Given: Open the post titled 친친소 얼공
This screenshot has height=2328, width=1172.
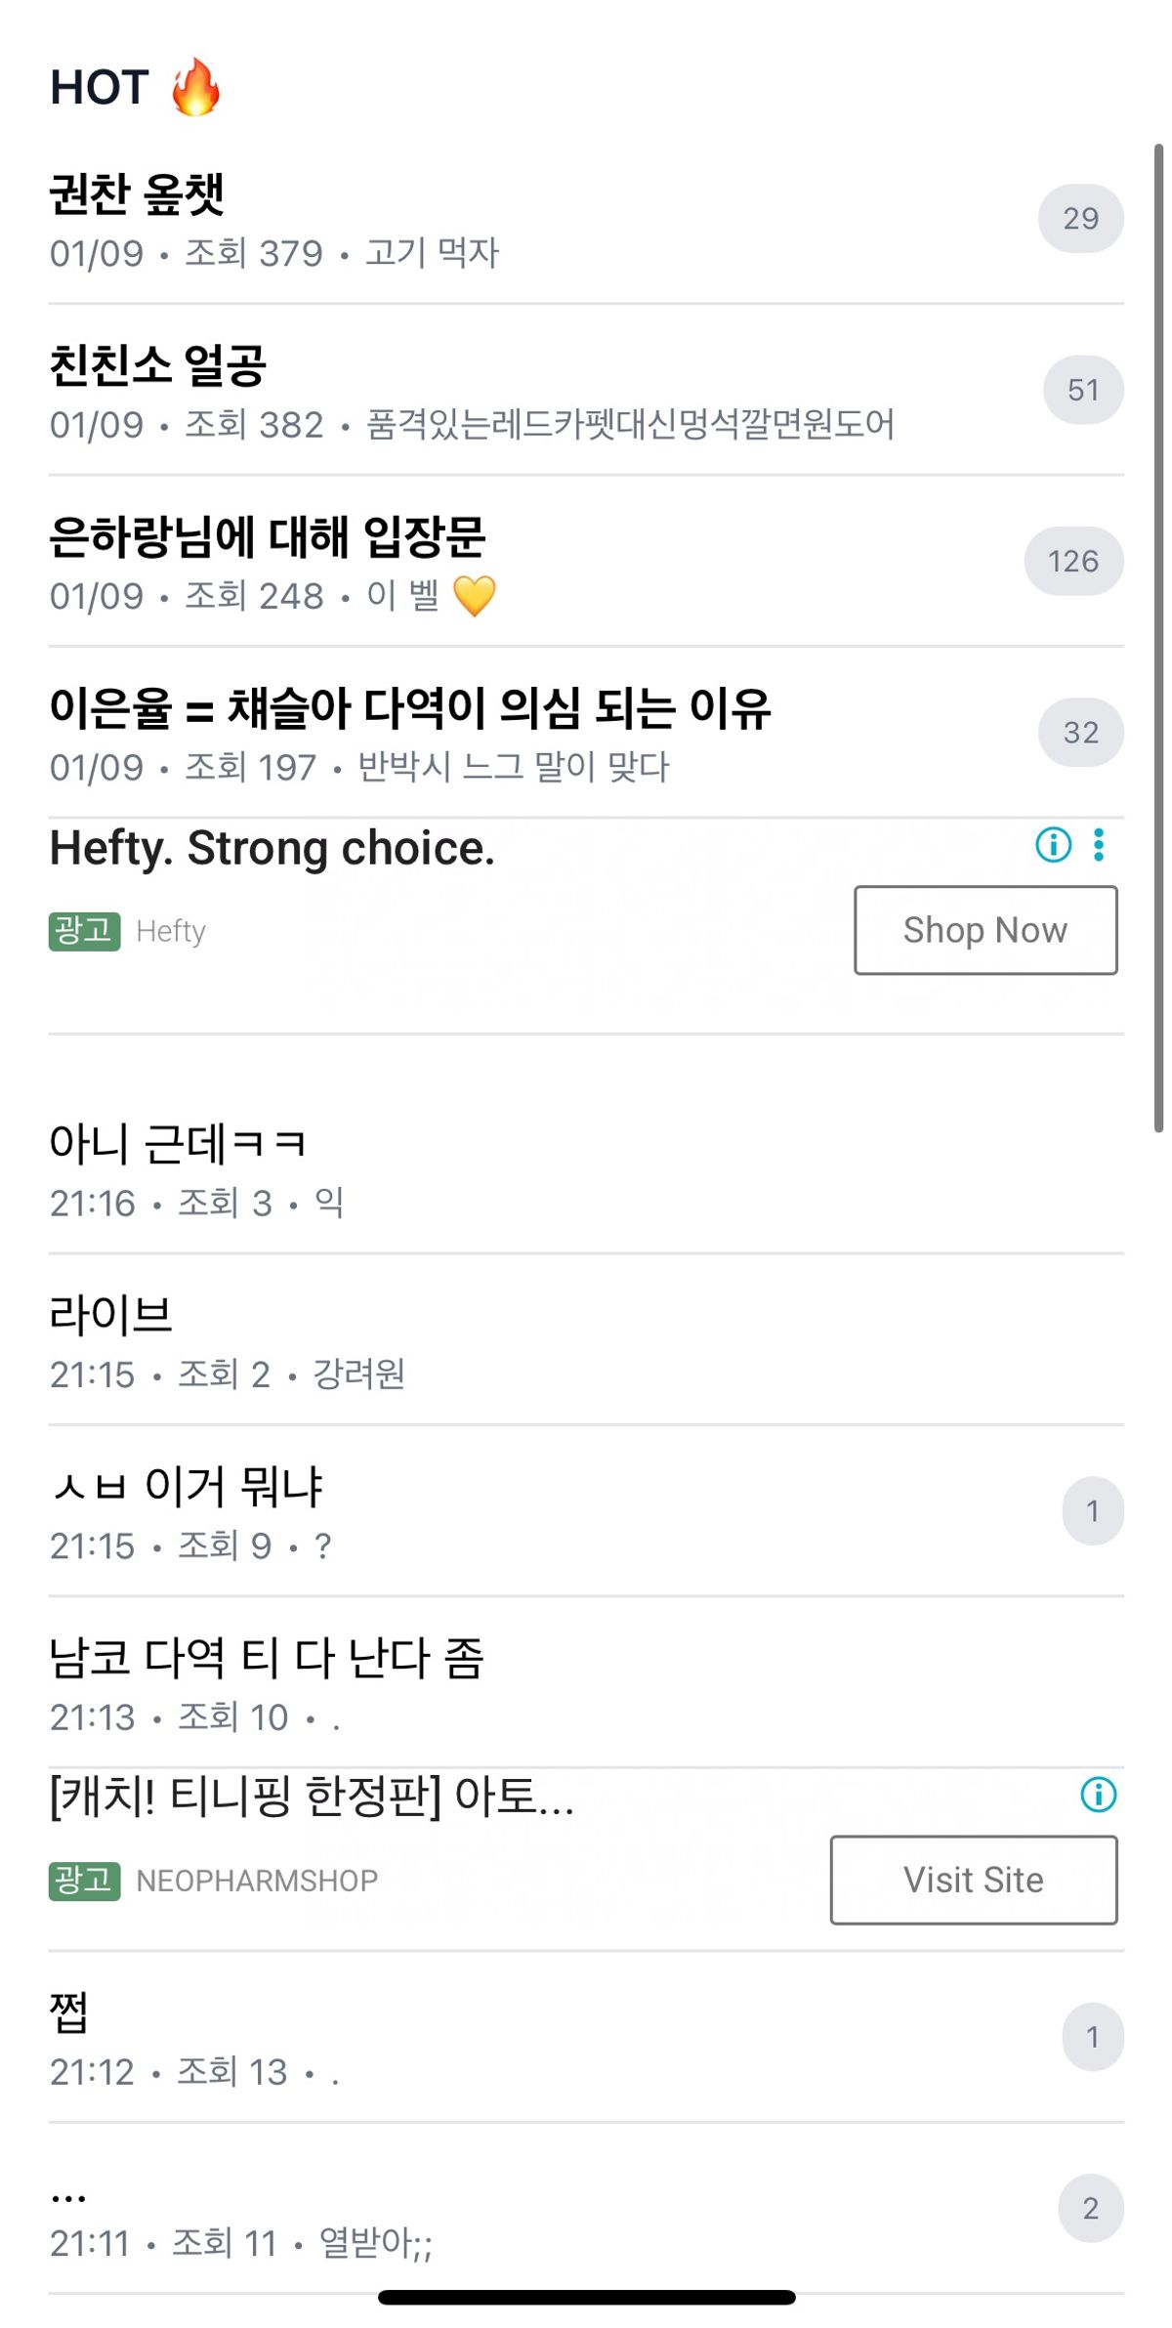Looking at the screenshot, I should 158,366.
